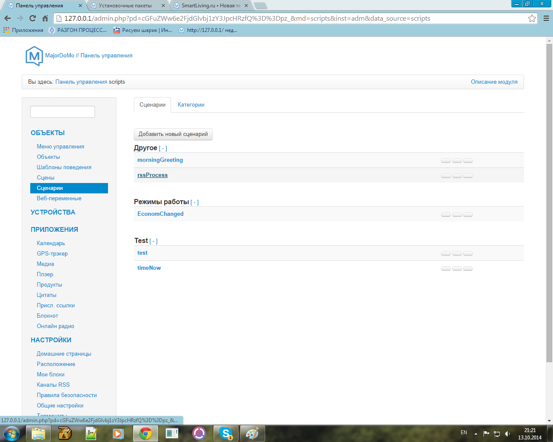
Task: Open the morningGreeting script
Action: point(160,160)
